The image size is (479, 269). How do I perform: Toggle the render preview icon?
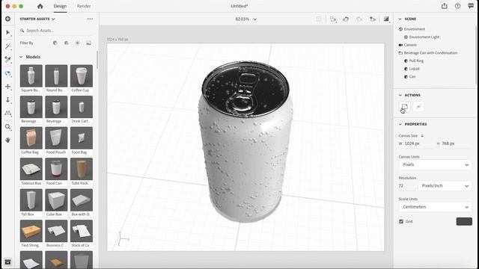tap(386, 19)
